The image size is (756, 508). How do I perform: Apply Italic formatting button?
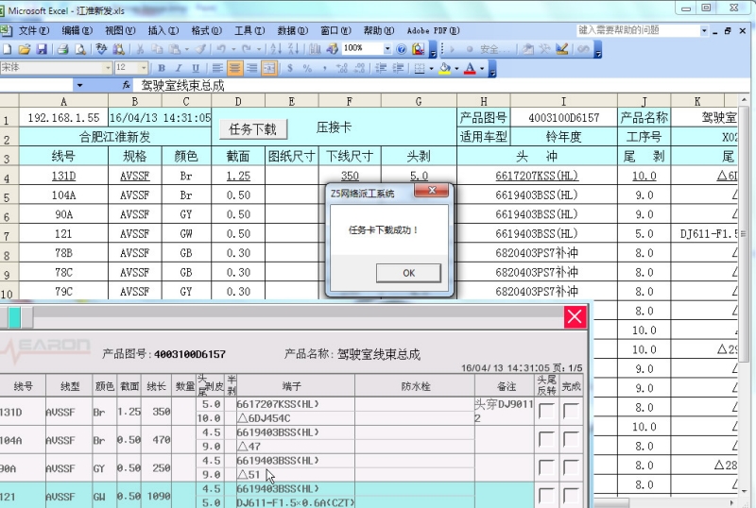click(179, 68)
